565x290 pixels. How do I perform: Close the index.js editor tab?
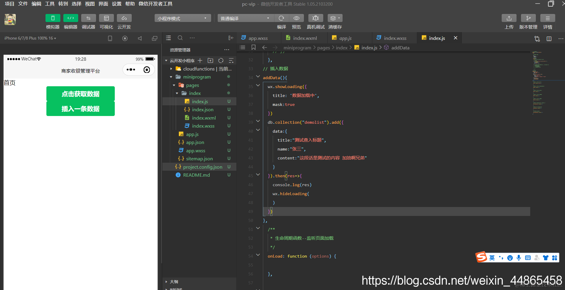tap(456, 38)
